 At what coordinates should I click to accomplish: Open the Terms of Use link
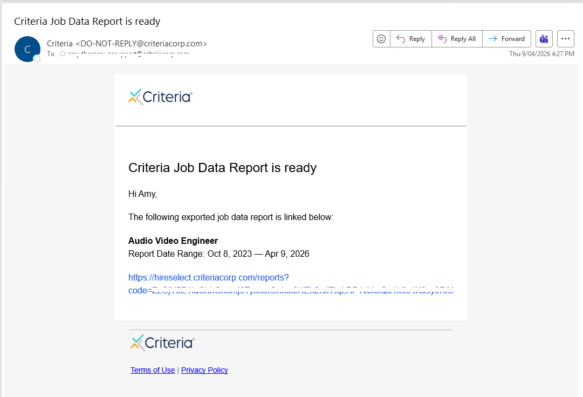click(153, 370)
